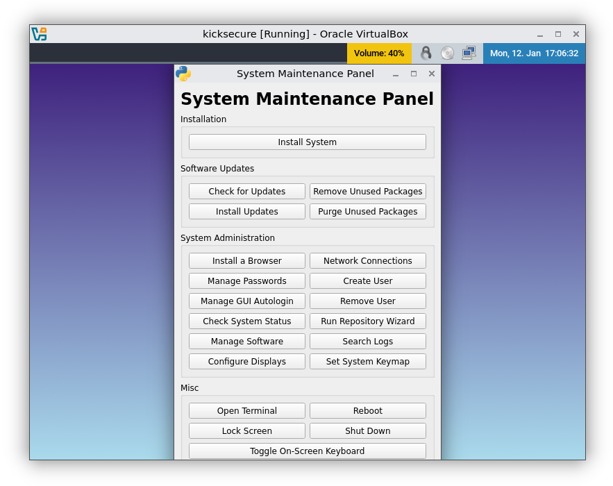Screen dimensions: 613x486
Task: Click the Python icon in the panel title bar
Action: [x=182, y=74]
